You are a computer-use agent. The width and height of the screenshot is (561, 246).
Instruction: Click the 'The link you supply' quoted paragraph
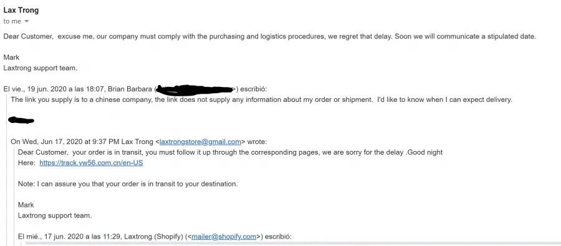[x=262, y=99]
